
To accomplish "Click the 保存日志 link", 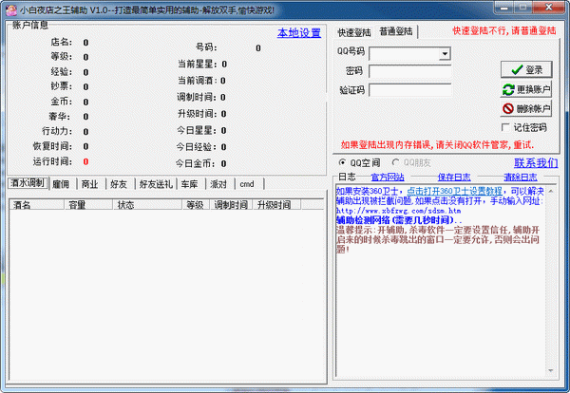I will 454,177.
